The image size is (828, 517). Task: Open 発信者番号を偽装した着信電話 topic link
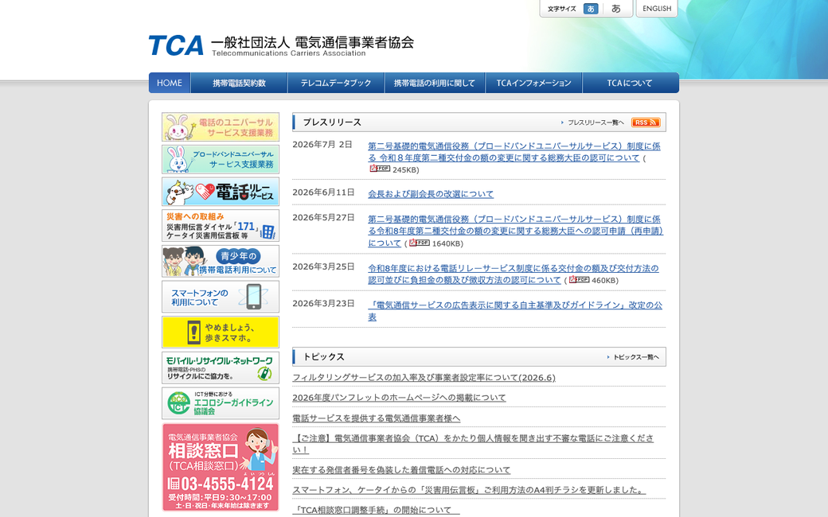point(402,470)
